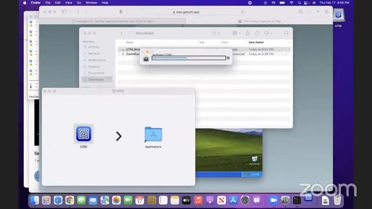Screen dimensions: 372x209
Task: Sort by the Date Added column header
Action: point(256,42)
